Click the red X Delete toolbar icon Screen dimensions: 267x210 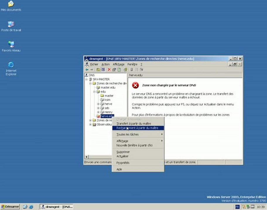109,70
